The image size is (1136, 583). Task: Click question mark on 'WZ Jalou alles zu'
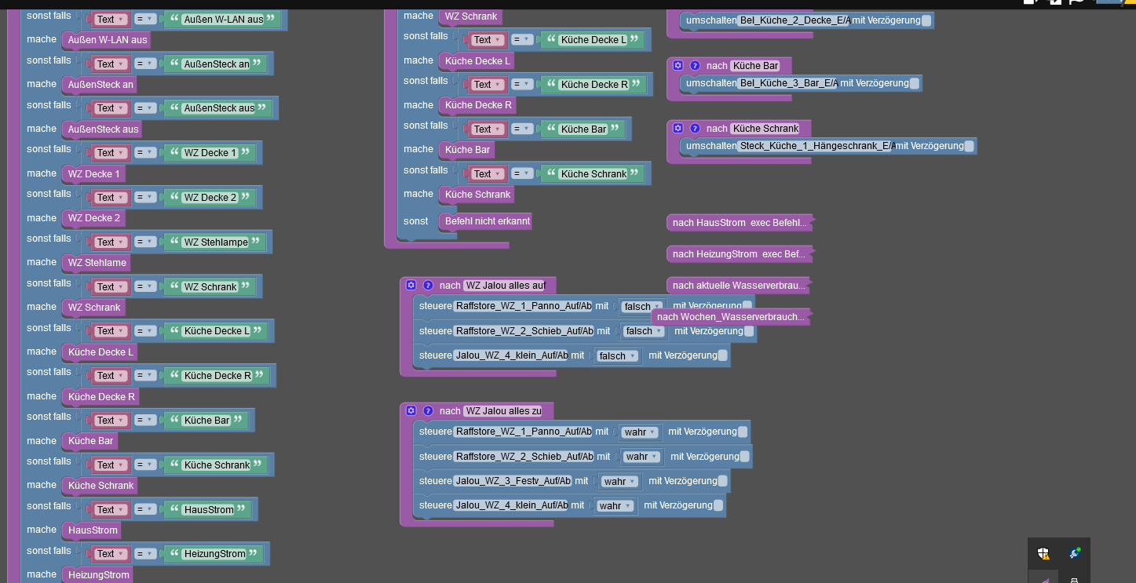[428, 410]
